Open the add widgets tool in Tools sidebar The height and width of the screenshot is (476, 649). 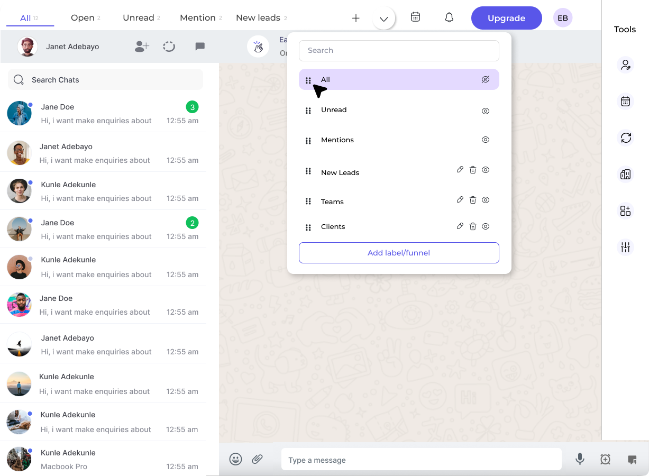click(x=626, y=210)
